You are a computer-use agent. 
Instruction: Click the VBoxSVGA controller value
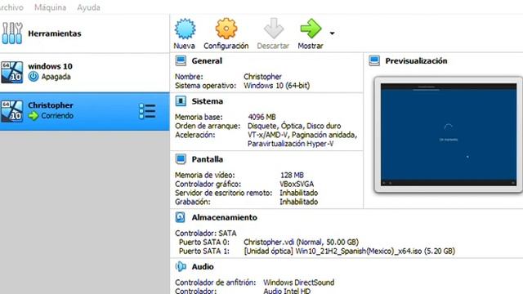coord(297,184)
